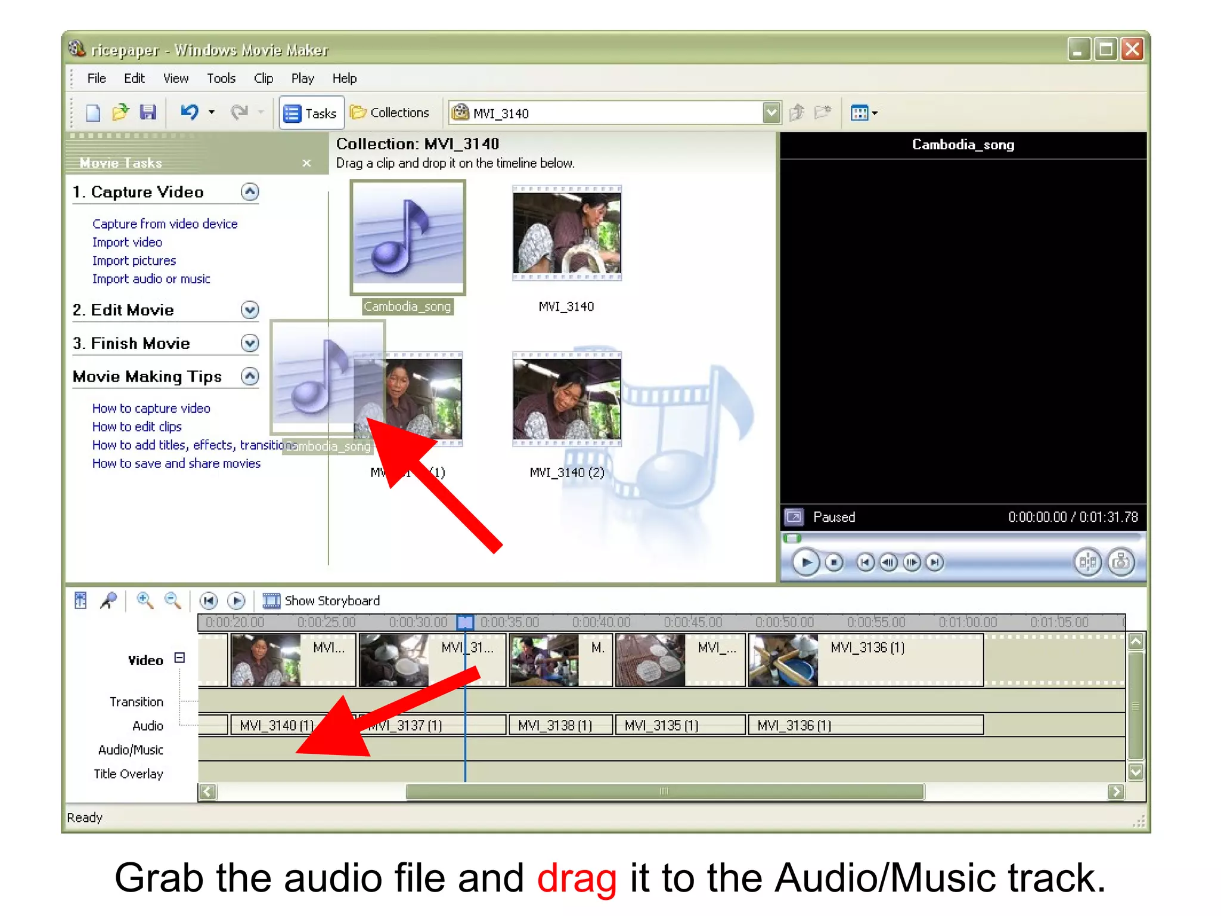The image size is (1221, 916).
Task: Click the preview Forward button
Action: 934,562
